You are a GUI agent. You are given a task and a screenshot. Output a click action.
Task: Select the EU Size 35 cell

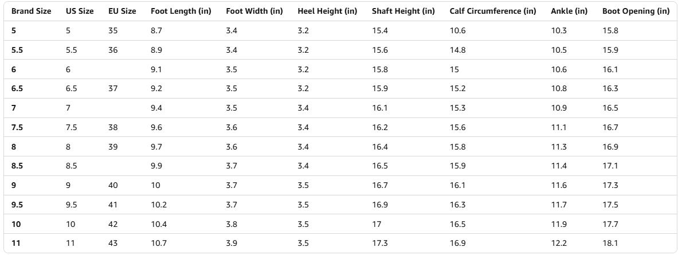(x=113, y=31)
